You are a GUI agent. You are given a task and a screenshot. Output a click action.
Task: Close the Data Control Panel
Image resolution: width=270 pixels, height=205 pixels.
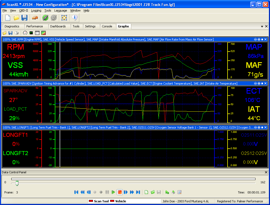(x=266, y=172)
